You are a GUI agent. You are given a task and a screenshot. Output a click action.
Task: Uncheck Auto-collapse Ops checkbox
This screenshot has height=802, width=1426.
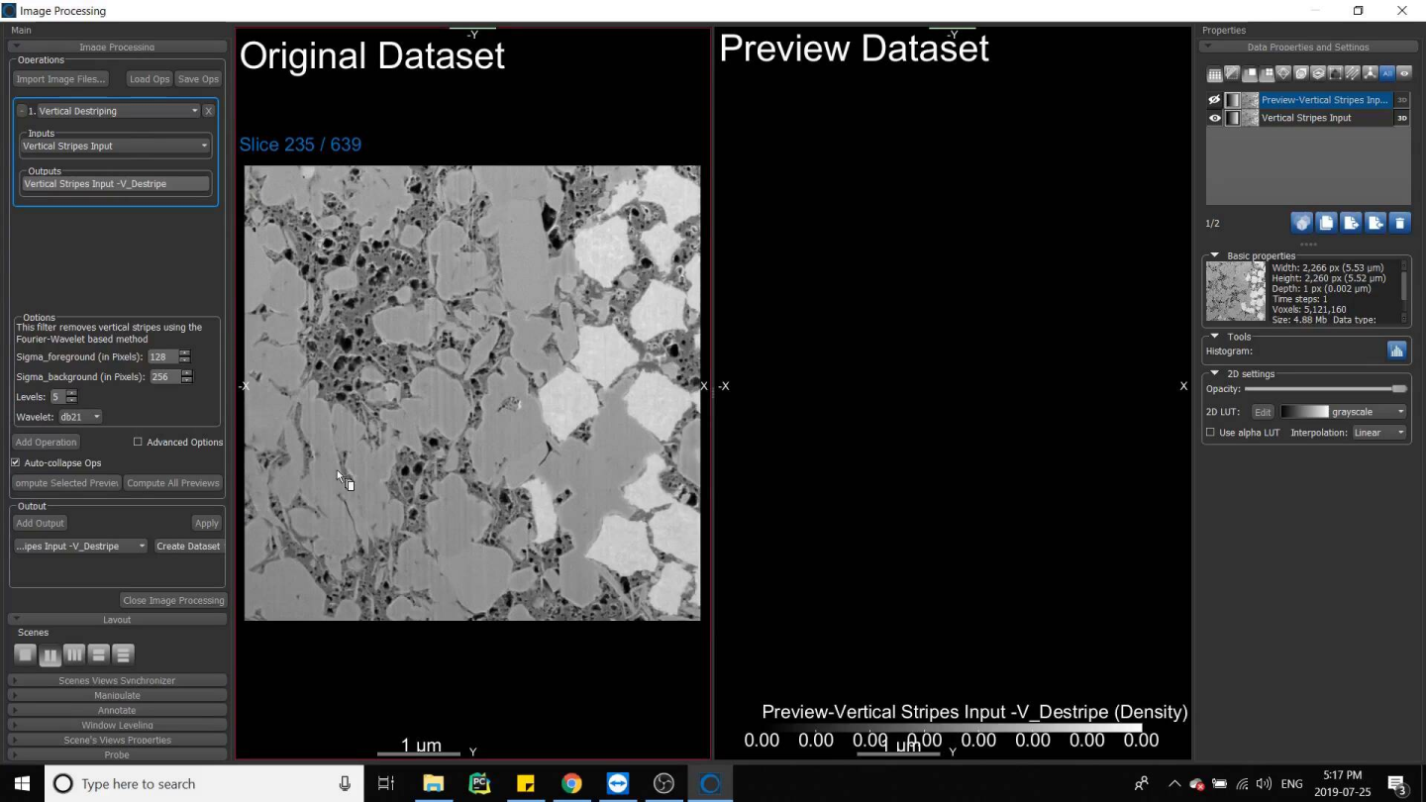click(x=16, y=462)
